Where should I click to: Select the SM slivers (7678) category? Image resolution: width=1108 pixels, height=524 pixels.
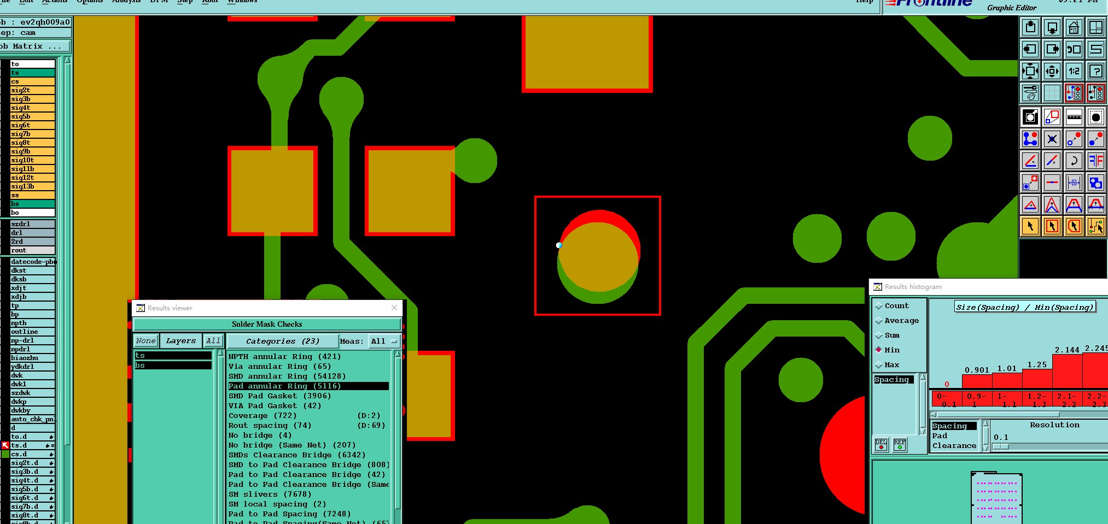[308, 494]
